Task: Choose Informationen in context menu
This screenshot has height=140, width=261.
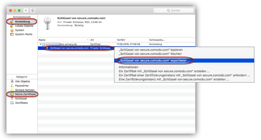Action: 128,67
